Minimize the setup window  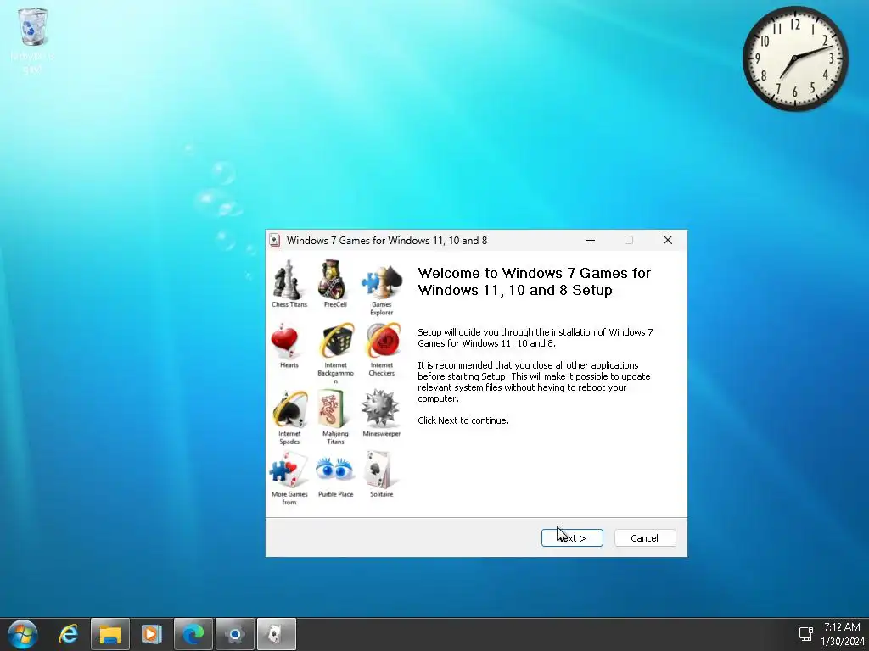coord(591,240)
